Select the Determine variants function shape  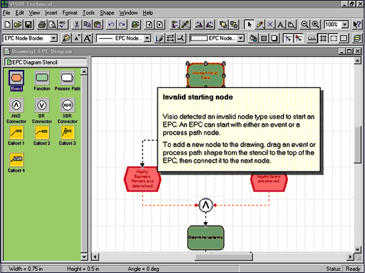[206, 238]
